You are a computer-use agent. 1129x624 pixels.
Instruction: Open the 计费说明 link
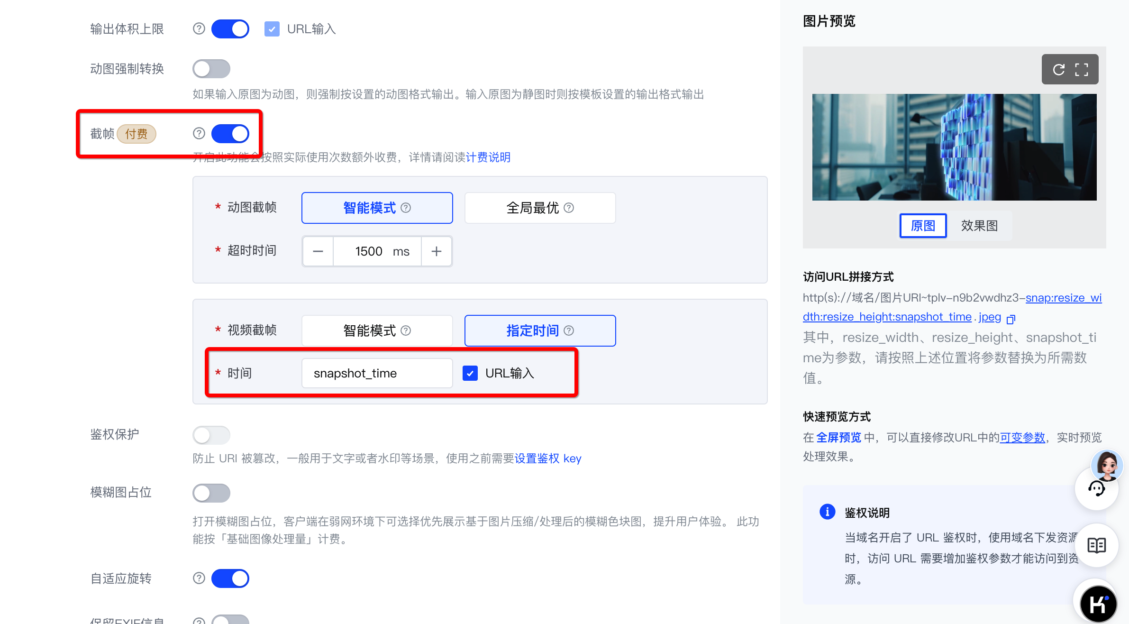488,157
